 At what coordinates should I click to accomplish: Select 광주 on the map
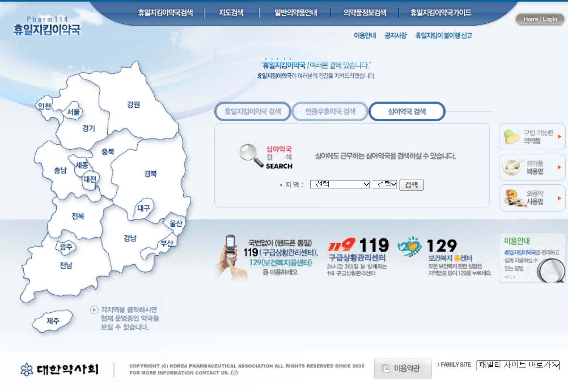click(66, 247)
